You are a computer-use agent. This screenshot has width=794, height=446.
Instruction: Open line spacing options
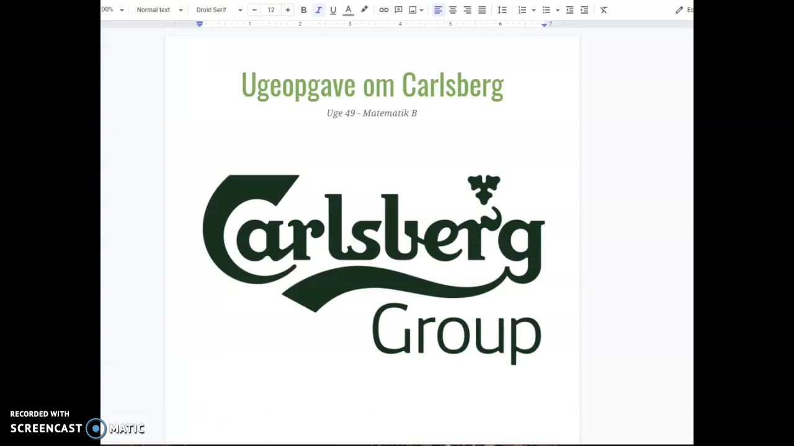click(502, 10)
